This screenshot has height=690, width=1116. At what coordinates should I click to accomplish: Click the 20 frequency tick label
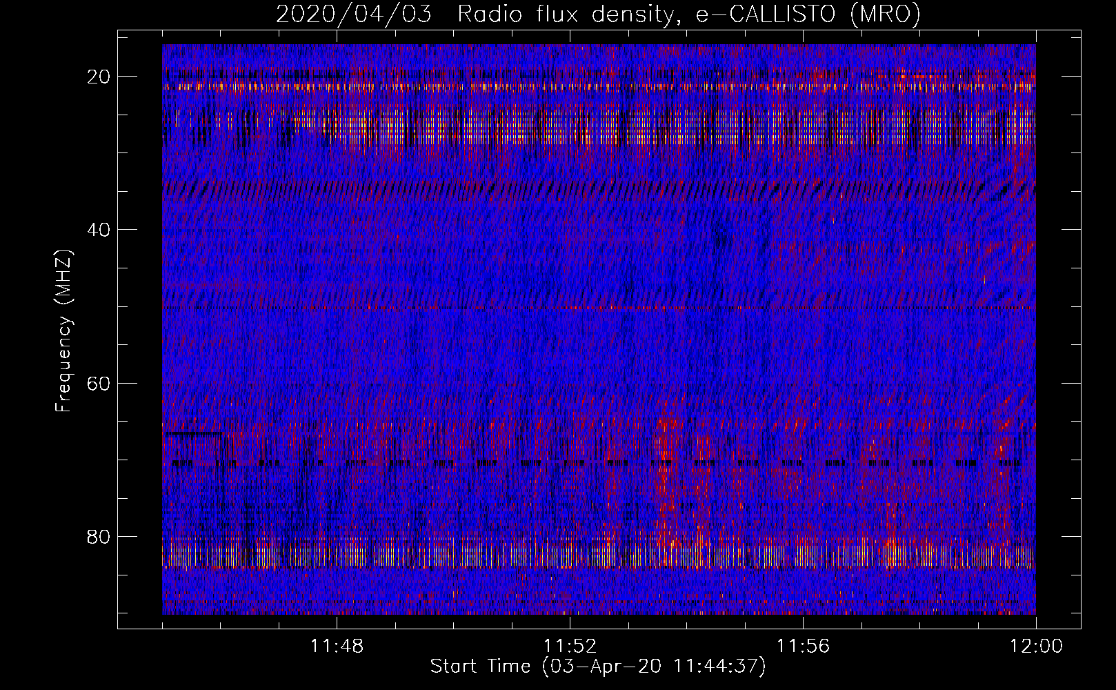(99, 77)
